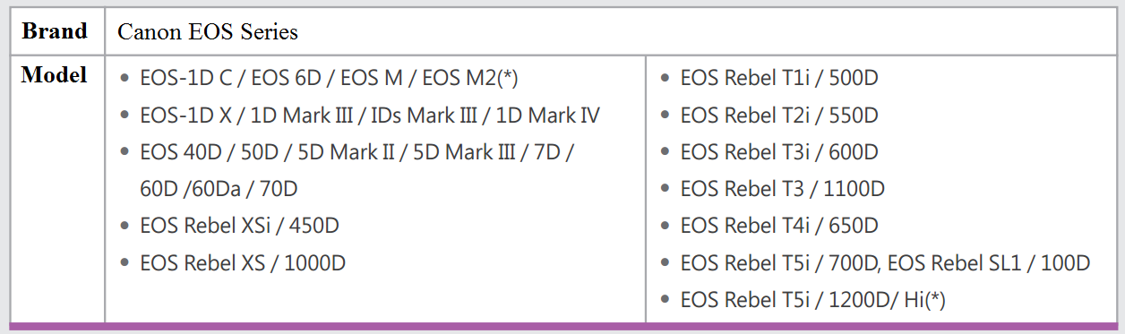The image size is (1125, 334).
Task: Click the EOS Rebel T3 / 1100D entry
Action: 782,190
